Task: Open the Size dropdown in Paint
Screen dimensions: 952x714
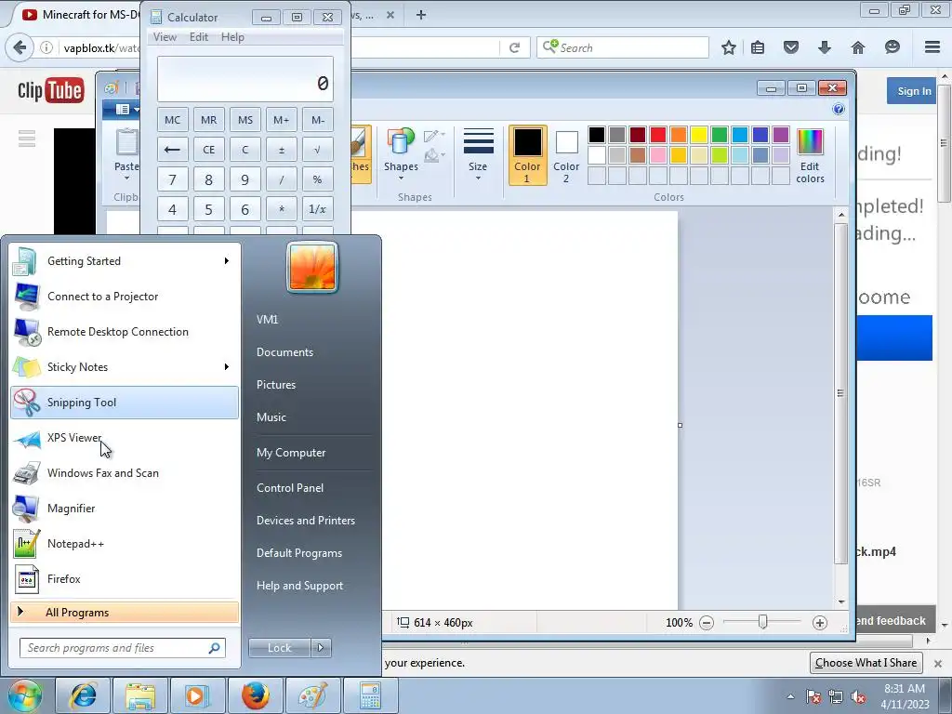Action: coord(478,155)
